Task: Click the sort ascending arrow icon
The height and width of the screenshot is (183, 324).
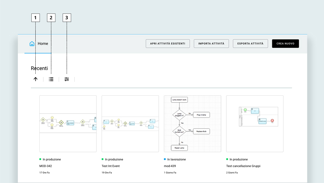Action: (35, 79)
